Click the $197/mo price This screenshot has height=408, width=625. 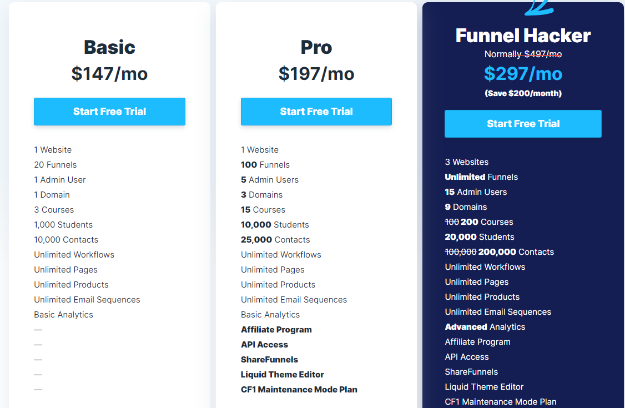[x=316, y=73]
